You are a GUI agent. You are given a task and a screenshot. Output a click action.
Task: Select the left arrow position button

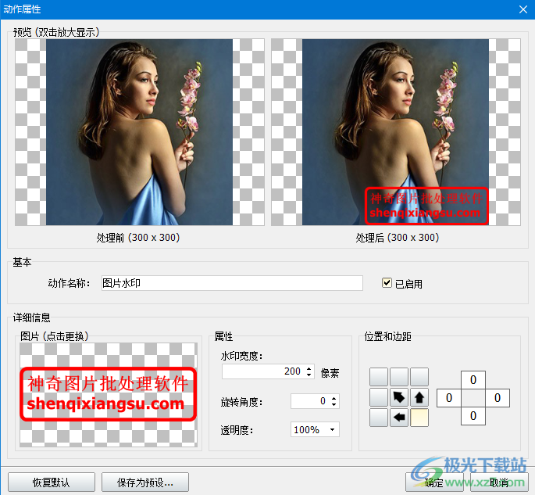399,418
